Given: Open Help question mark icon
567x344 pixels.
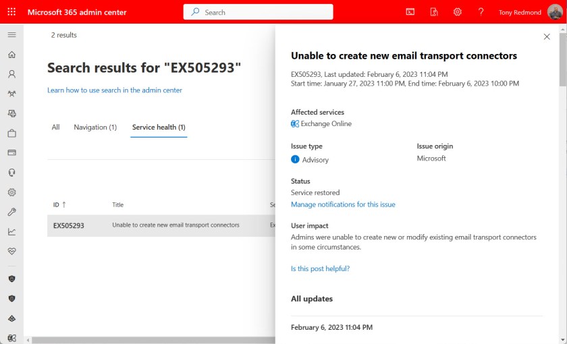Looking at the screenshot, I should pyautogui.click(x=481, y=12).
